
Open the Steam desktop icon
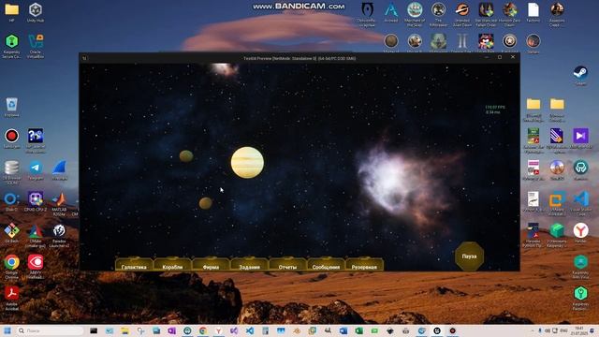tap(580, 75)
